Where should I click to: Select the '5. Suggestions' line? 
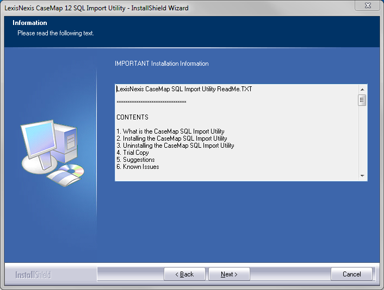click(x=135, y=160)
